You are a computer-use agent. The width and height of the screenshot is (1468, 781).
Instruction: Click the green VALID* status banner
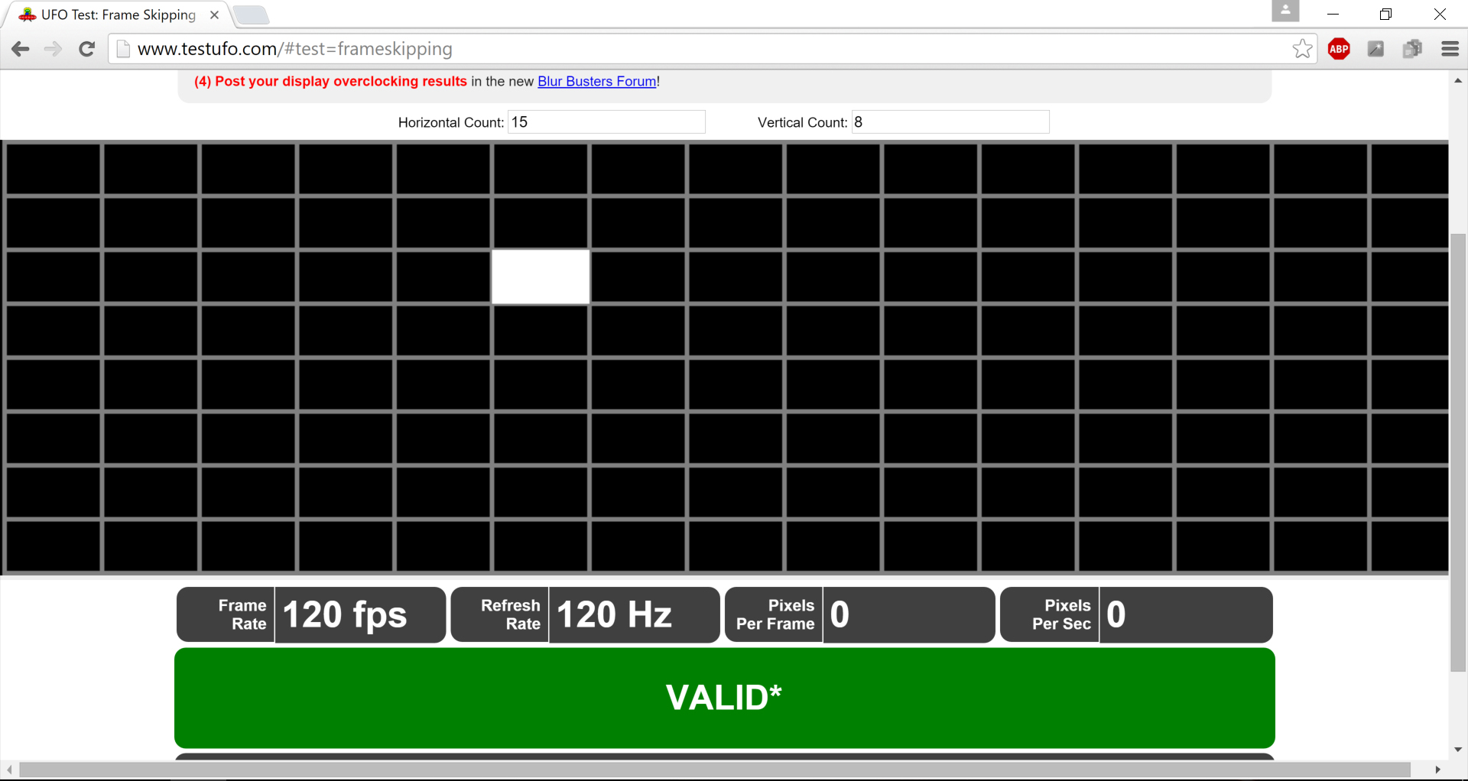[724, 697]
